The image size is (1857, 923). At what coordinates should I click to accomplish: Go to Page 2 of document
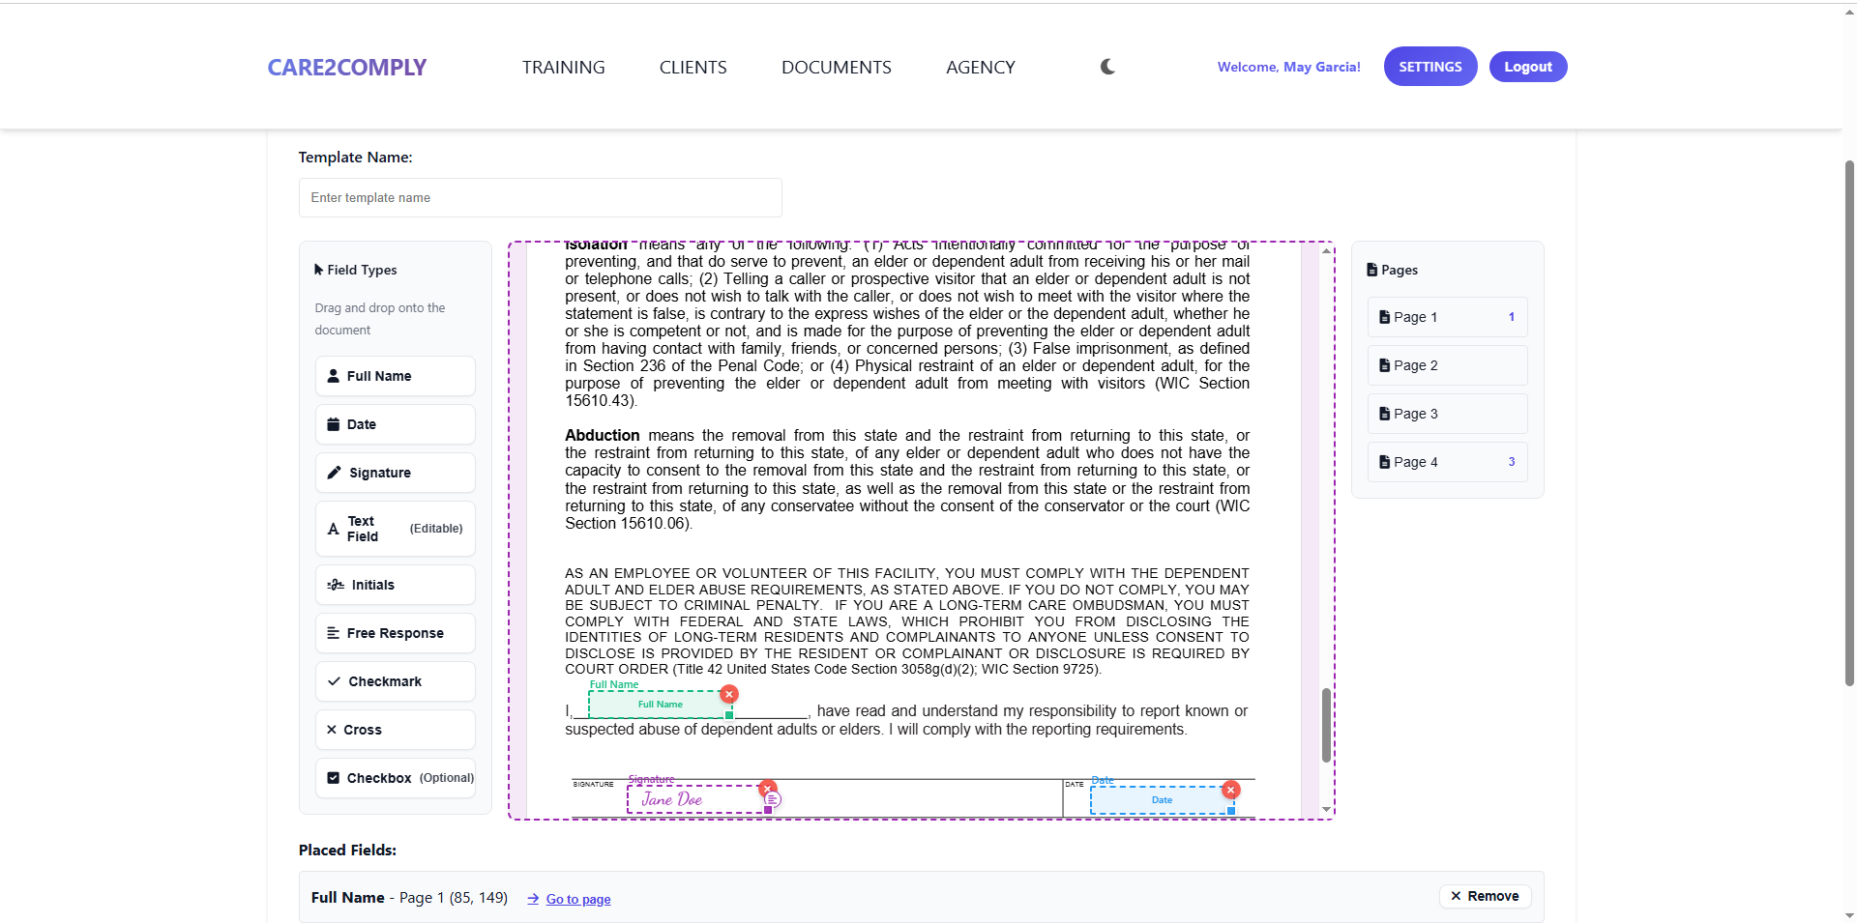[x=1446, y=365]
